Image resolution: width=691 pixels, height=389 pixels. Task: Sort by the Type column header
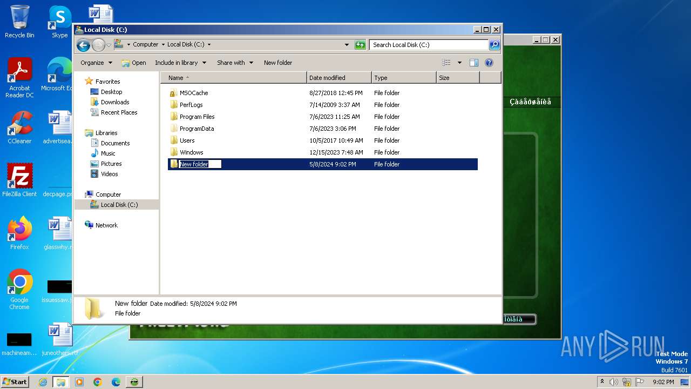404,78
